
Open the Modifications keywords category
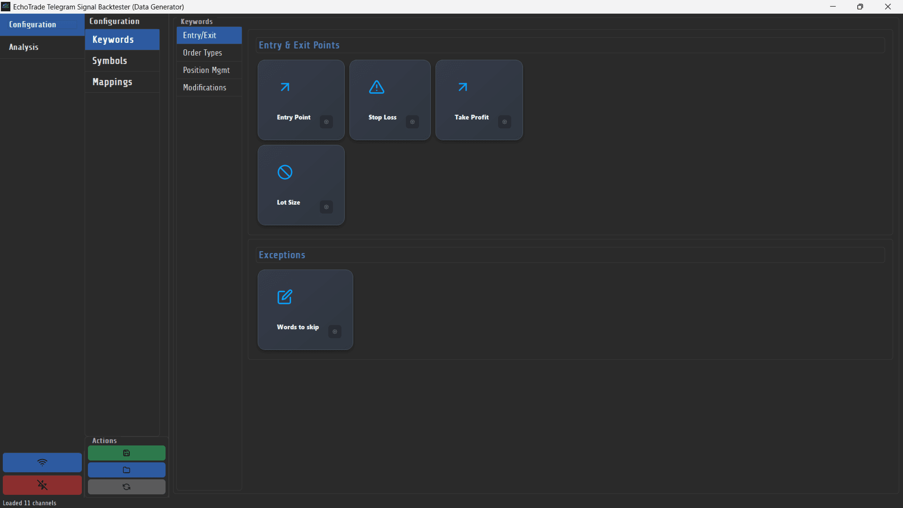point(209,87)
